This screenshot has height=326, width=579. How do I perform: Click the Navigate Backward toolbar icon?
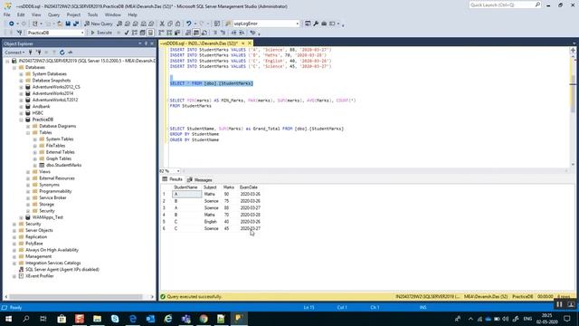coord(12,24)
